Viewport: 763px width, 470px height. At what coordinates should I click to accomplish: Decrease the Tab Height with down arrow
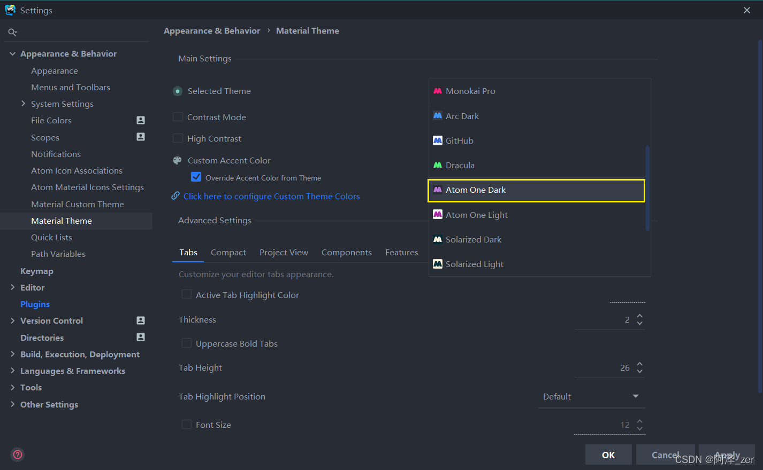[639, 371]
